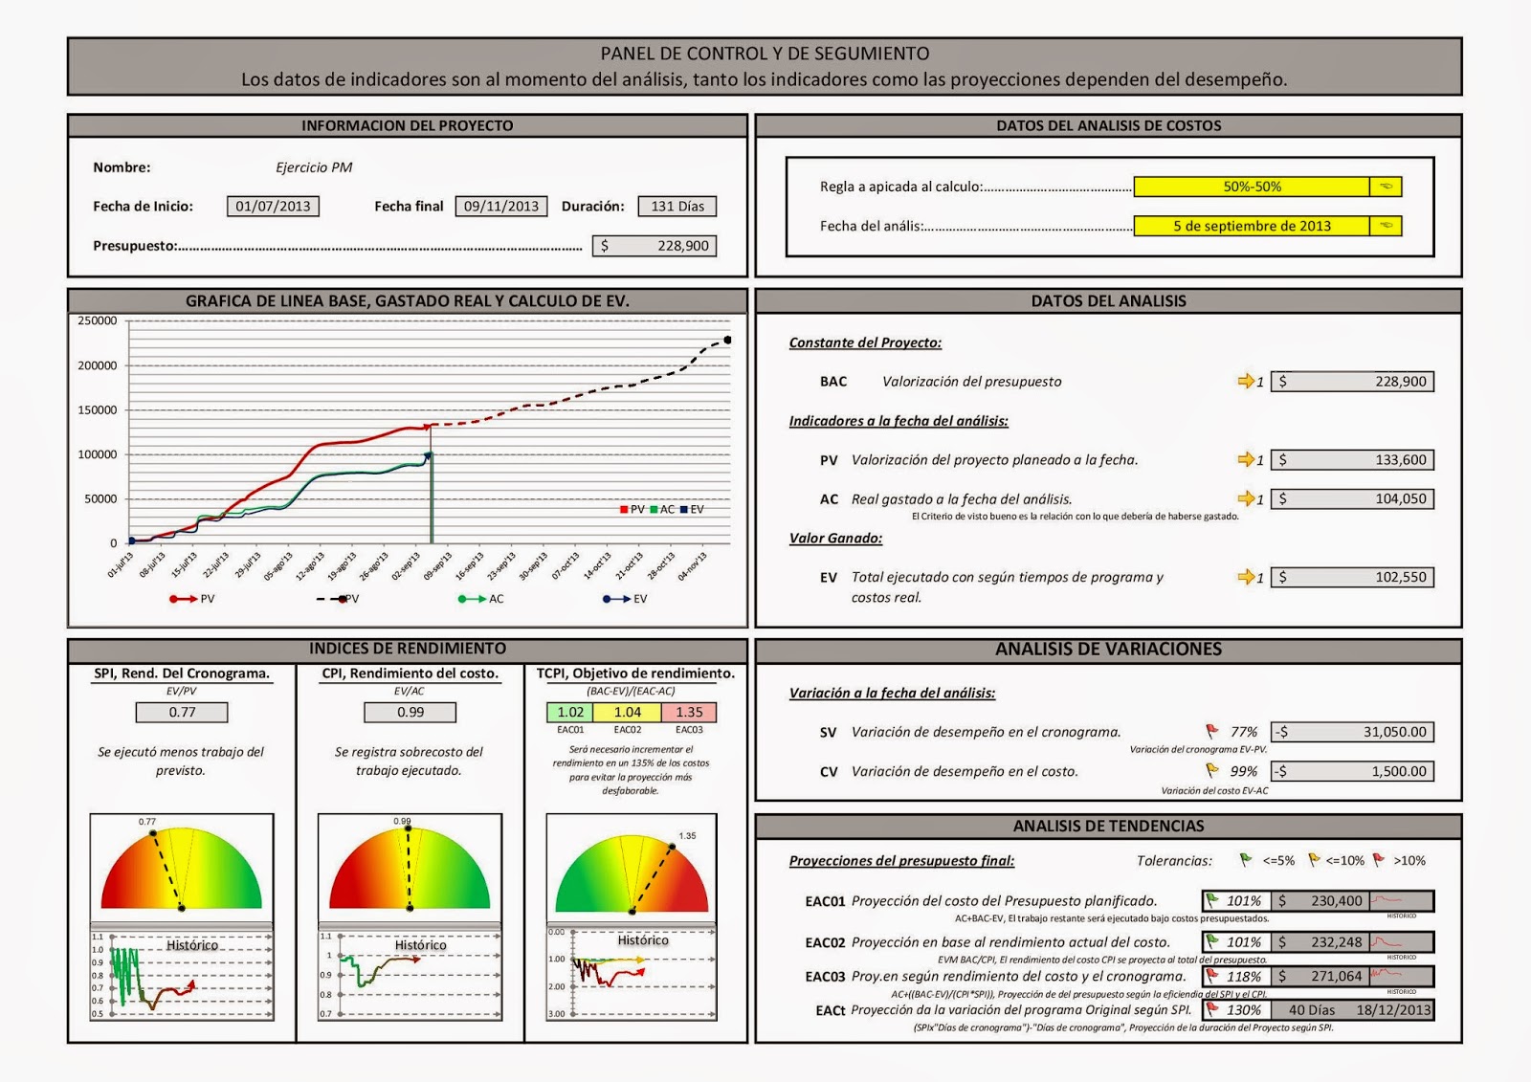Click the PANEL DE CONTROL Y DE SEGUIMIENTO title
The width and height of the screenshot is (1531, 1082).
[x=765, y=54]
